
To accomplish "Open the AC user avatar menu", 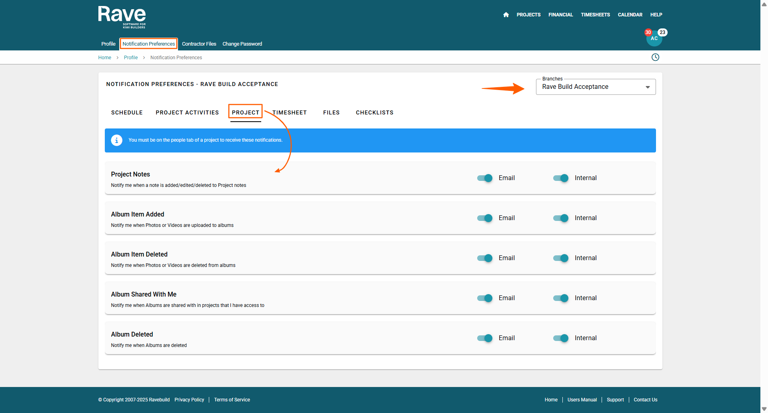I will pos(654,39).
